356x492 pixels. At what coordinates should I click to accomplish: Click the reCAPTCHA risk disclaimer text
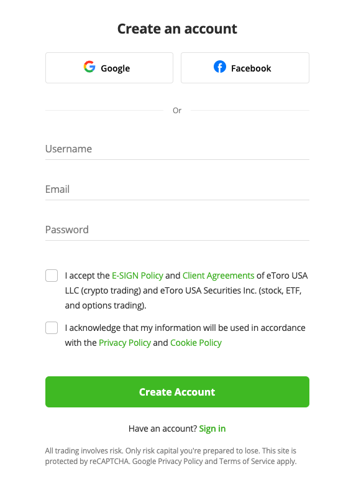(x=171, y=456)
